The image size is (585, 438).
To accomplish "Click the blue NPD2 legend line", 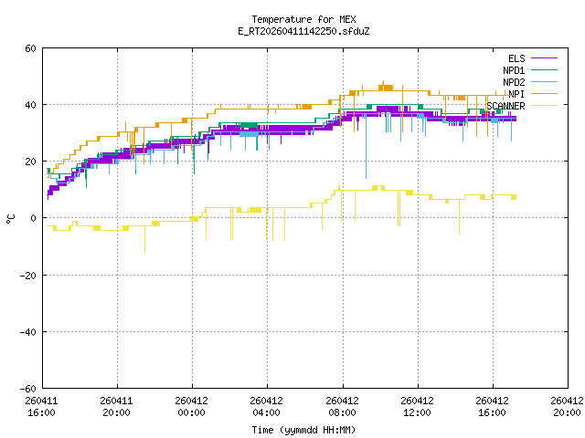I will click(544, 82).
